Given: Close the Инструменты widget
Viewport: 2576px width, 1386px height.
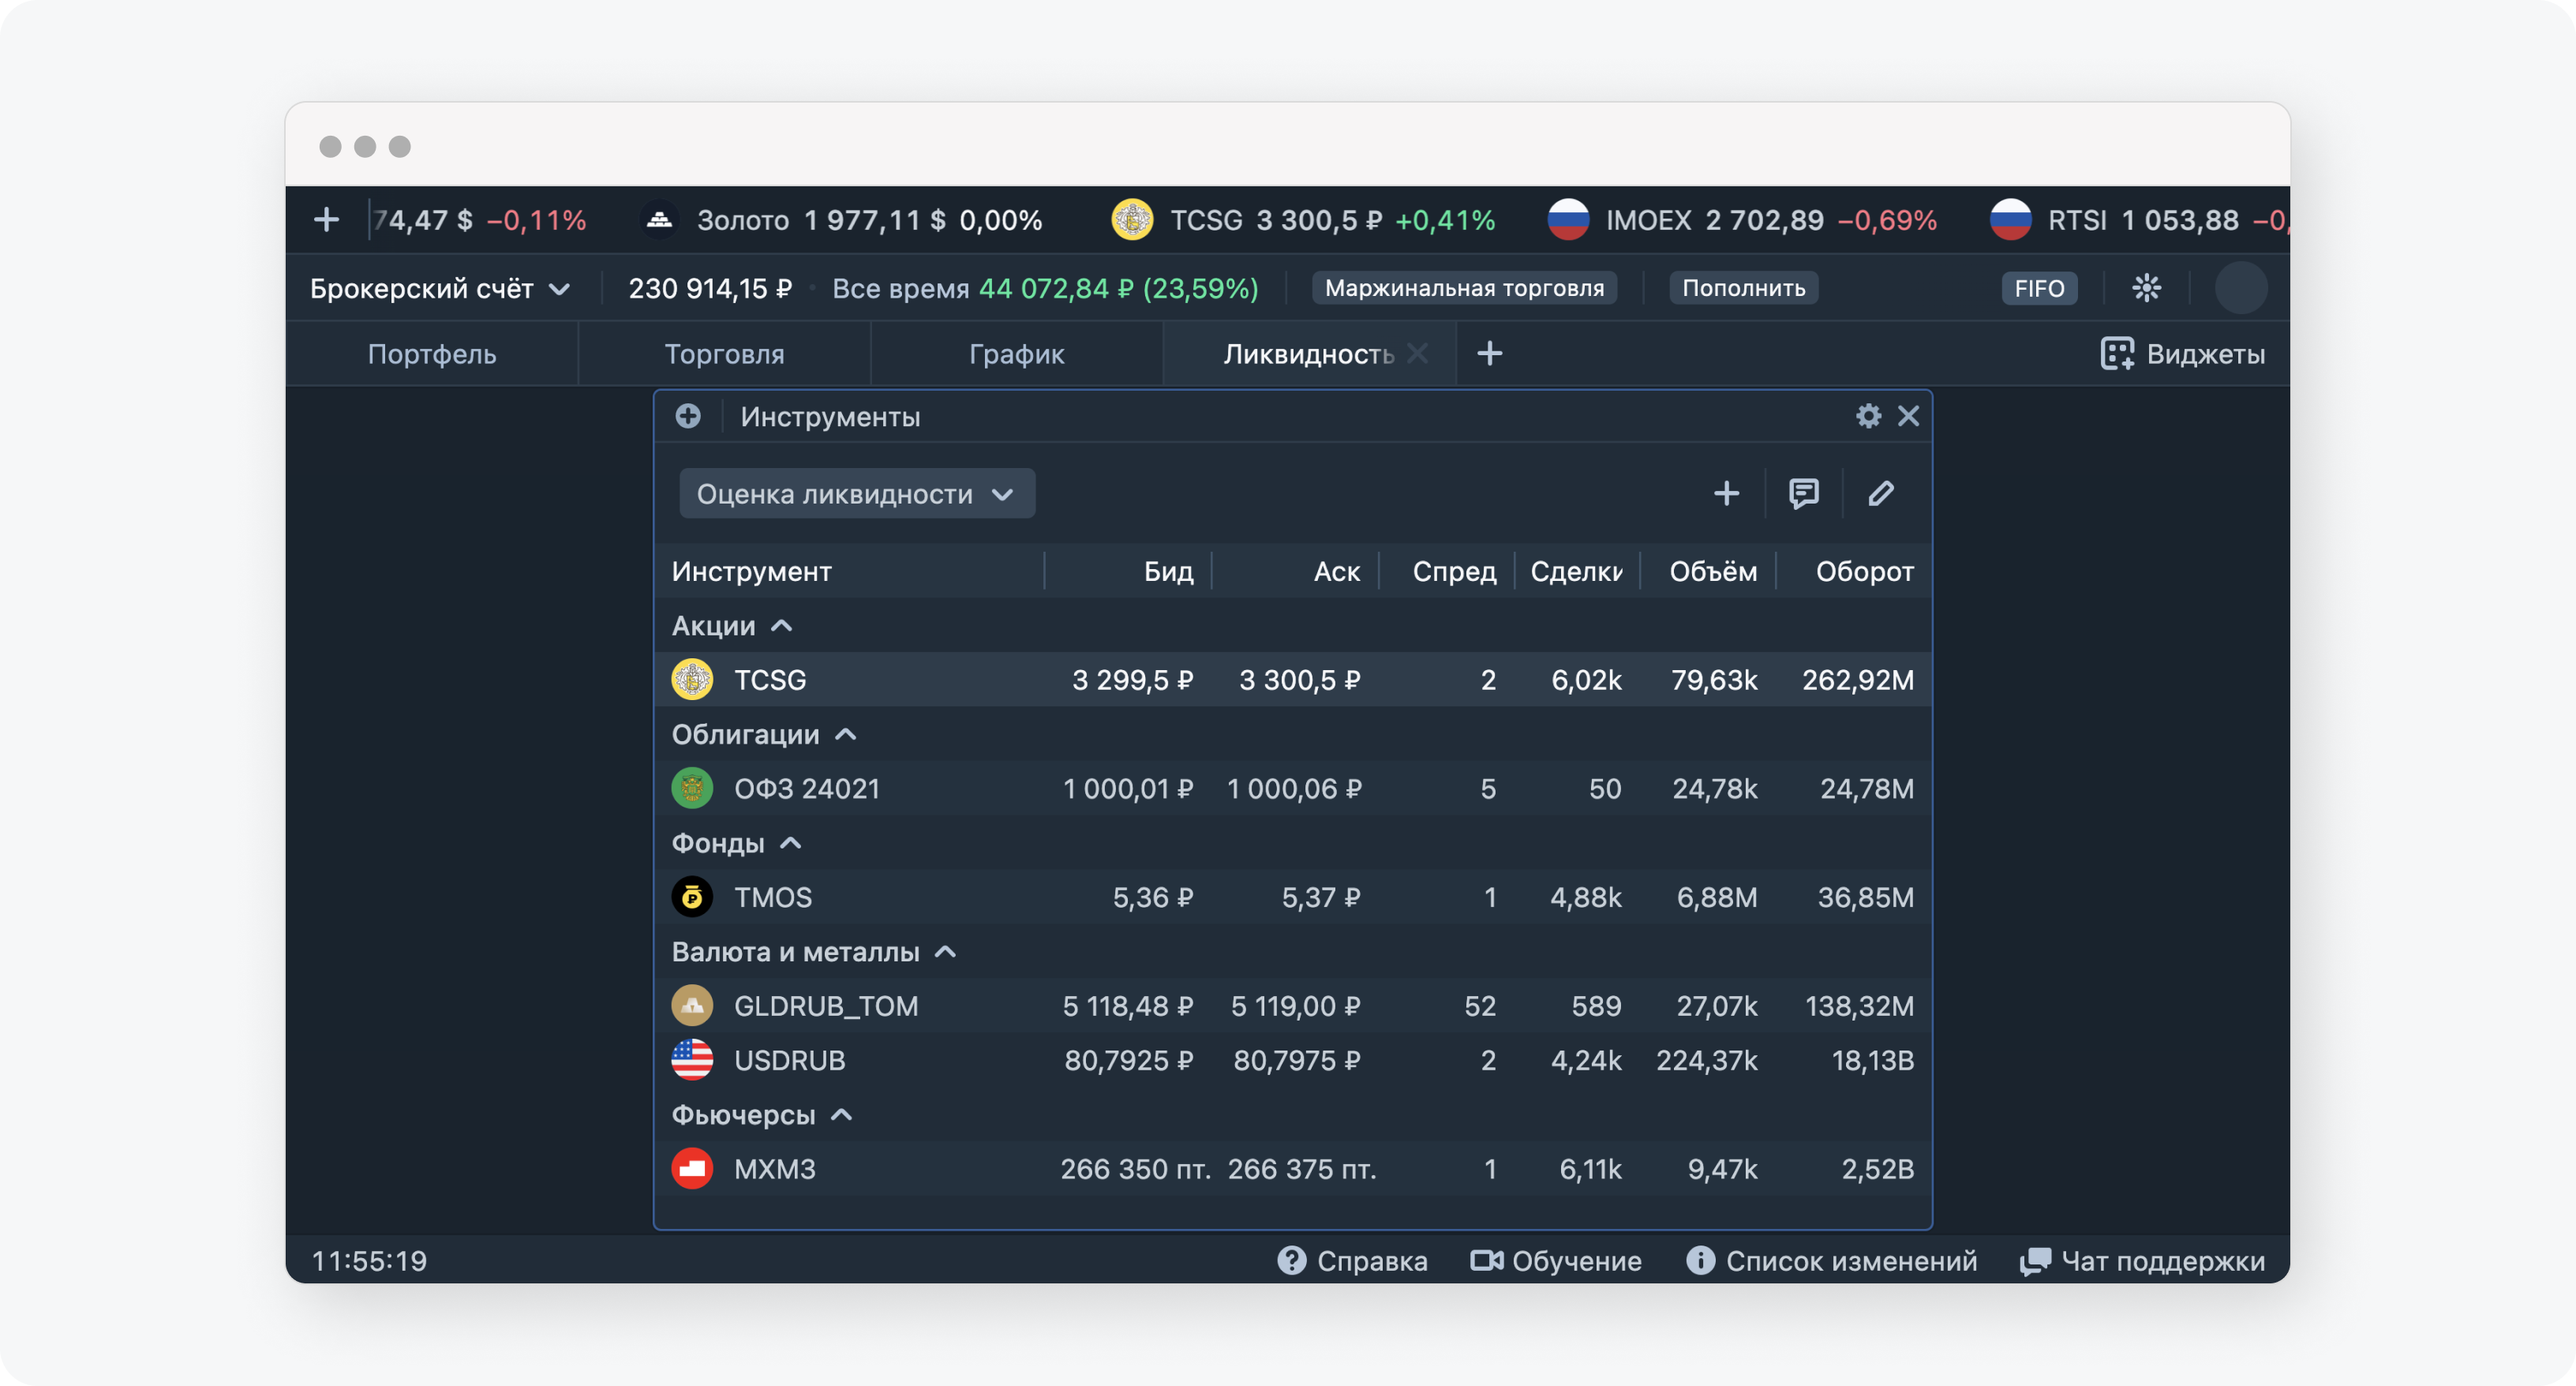Looking at the screenshot, I should 1908,416.
